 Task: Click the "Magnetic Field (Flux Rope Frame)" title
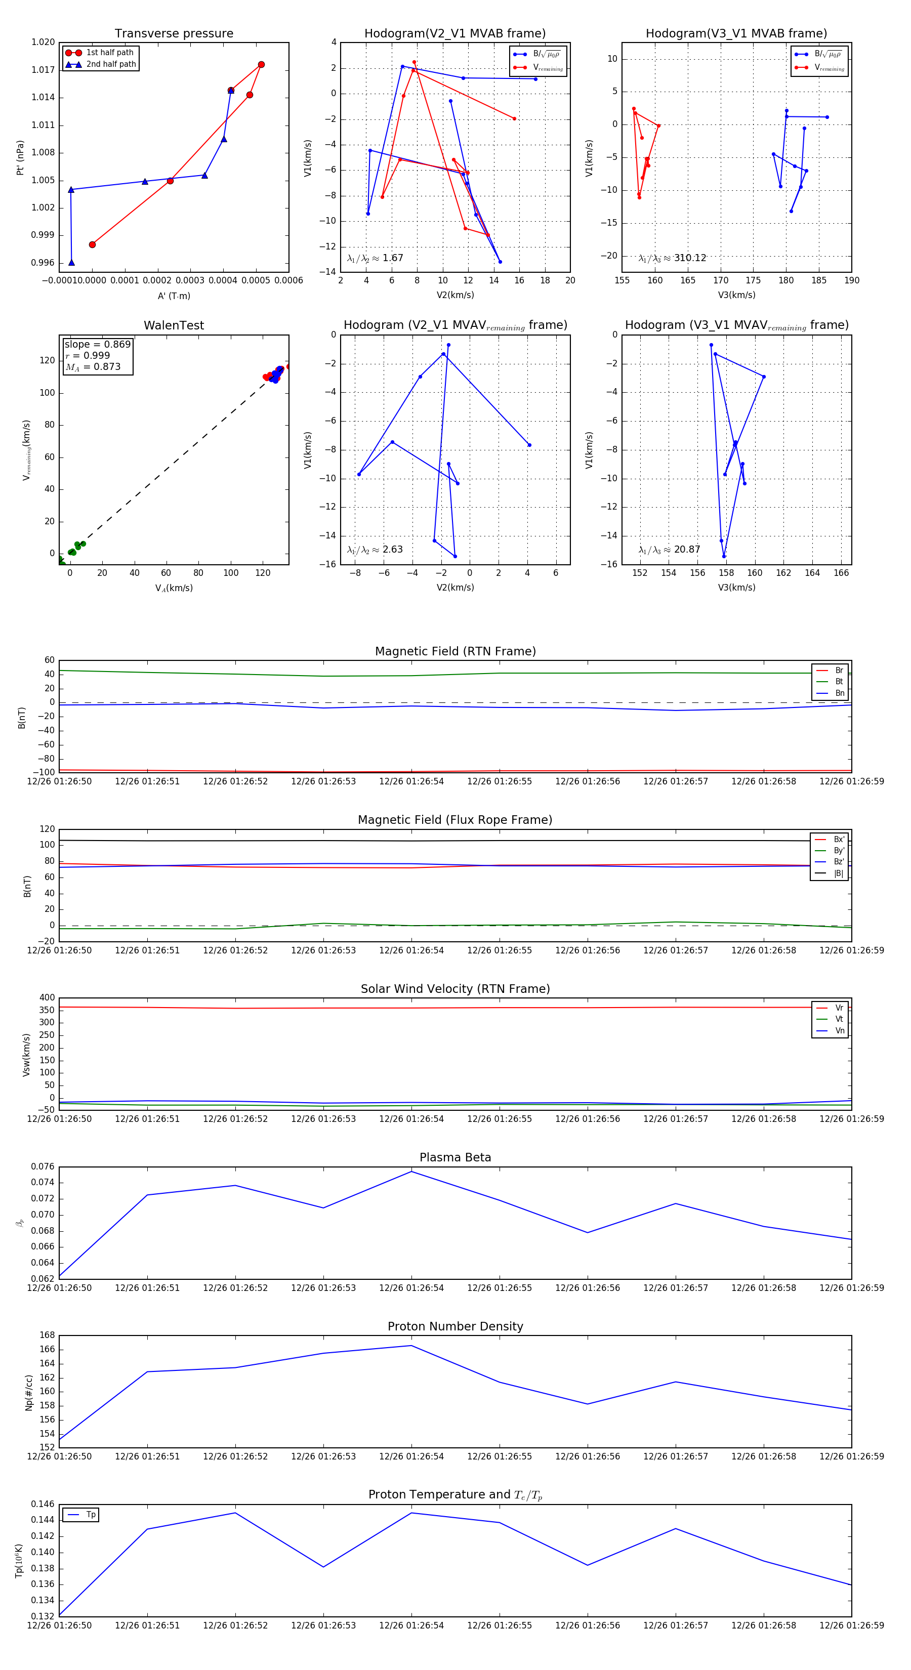coord(454,820)
